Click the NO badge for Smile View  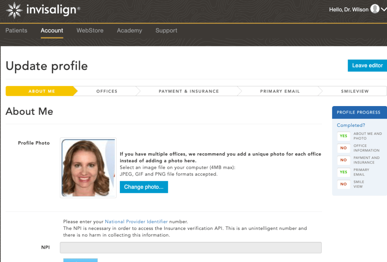(343, 184)
